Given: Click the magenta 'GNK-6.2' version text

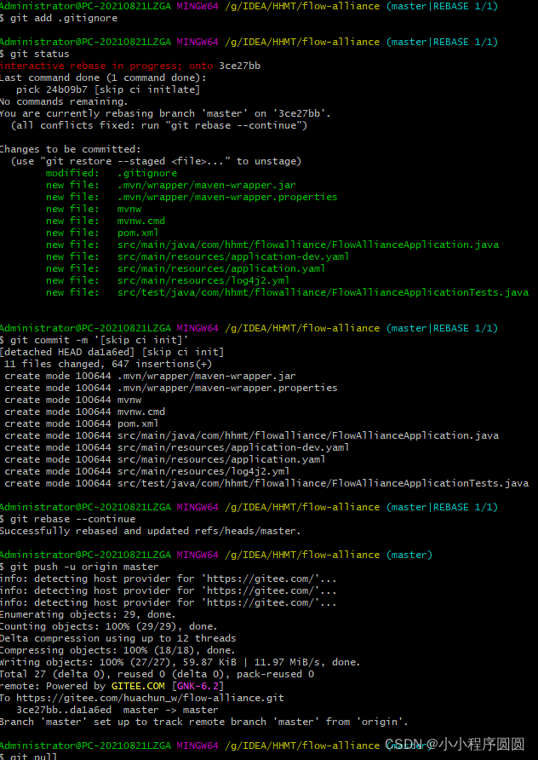Looking at the screenshot, I should (198, 686).
